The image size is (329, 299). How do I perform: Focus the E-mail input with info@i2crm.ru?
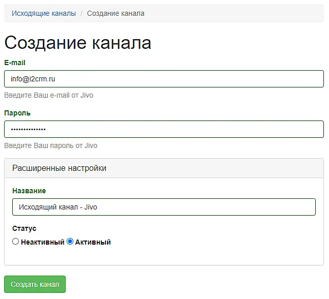(163, 79)
